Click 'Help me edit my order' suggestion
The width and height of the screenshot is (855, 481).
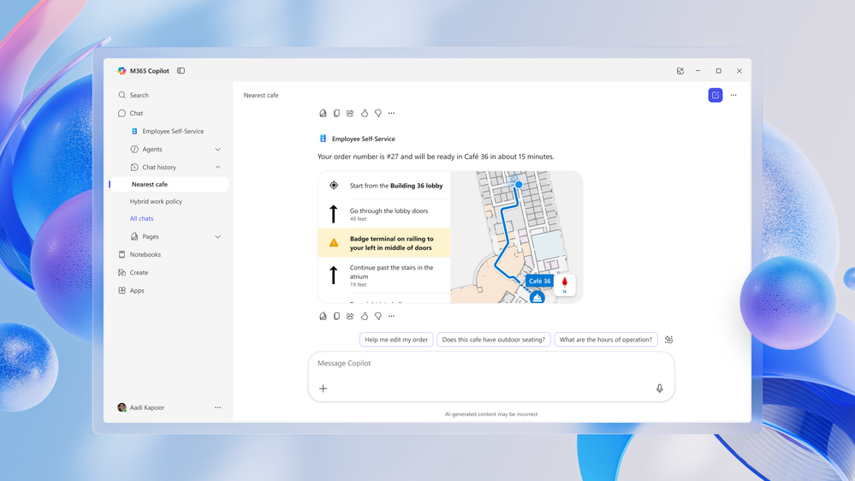396,339
